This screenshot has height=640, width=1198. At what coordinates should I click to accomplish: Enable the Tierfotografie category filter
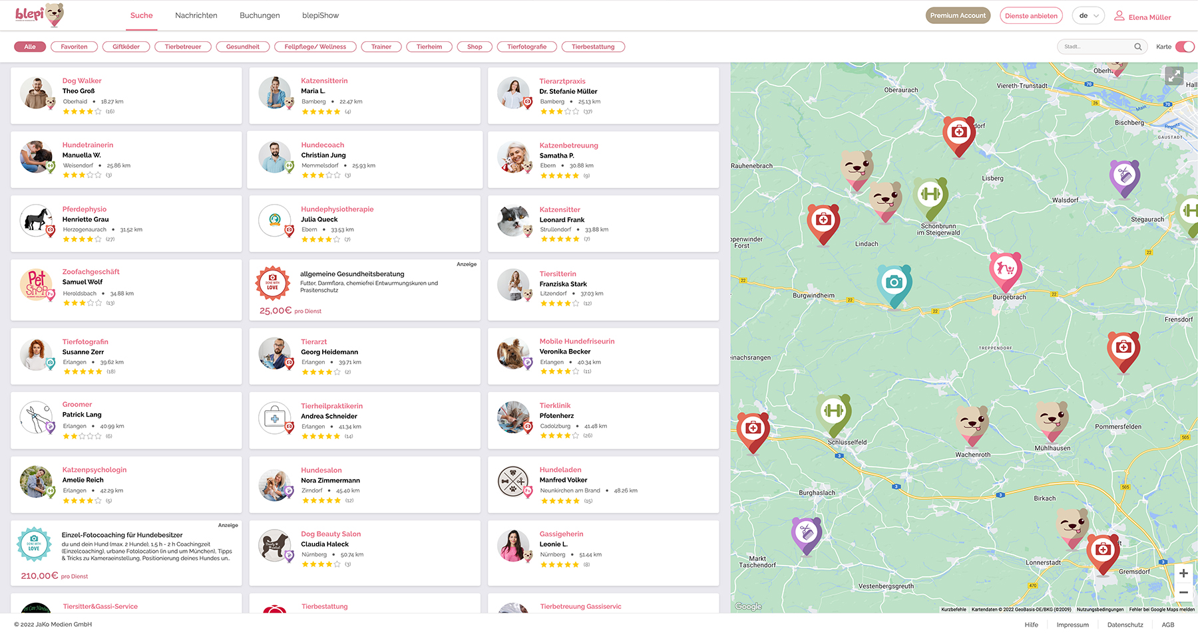(x=526, y=47)
